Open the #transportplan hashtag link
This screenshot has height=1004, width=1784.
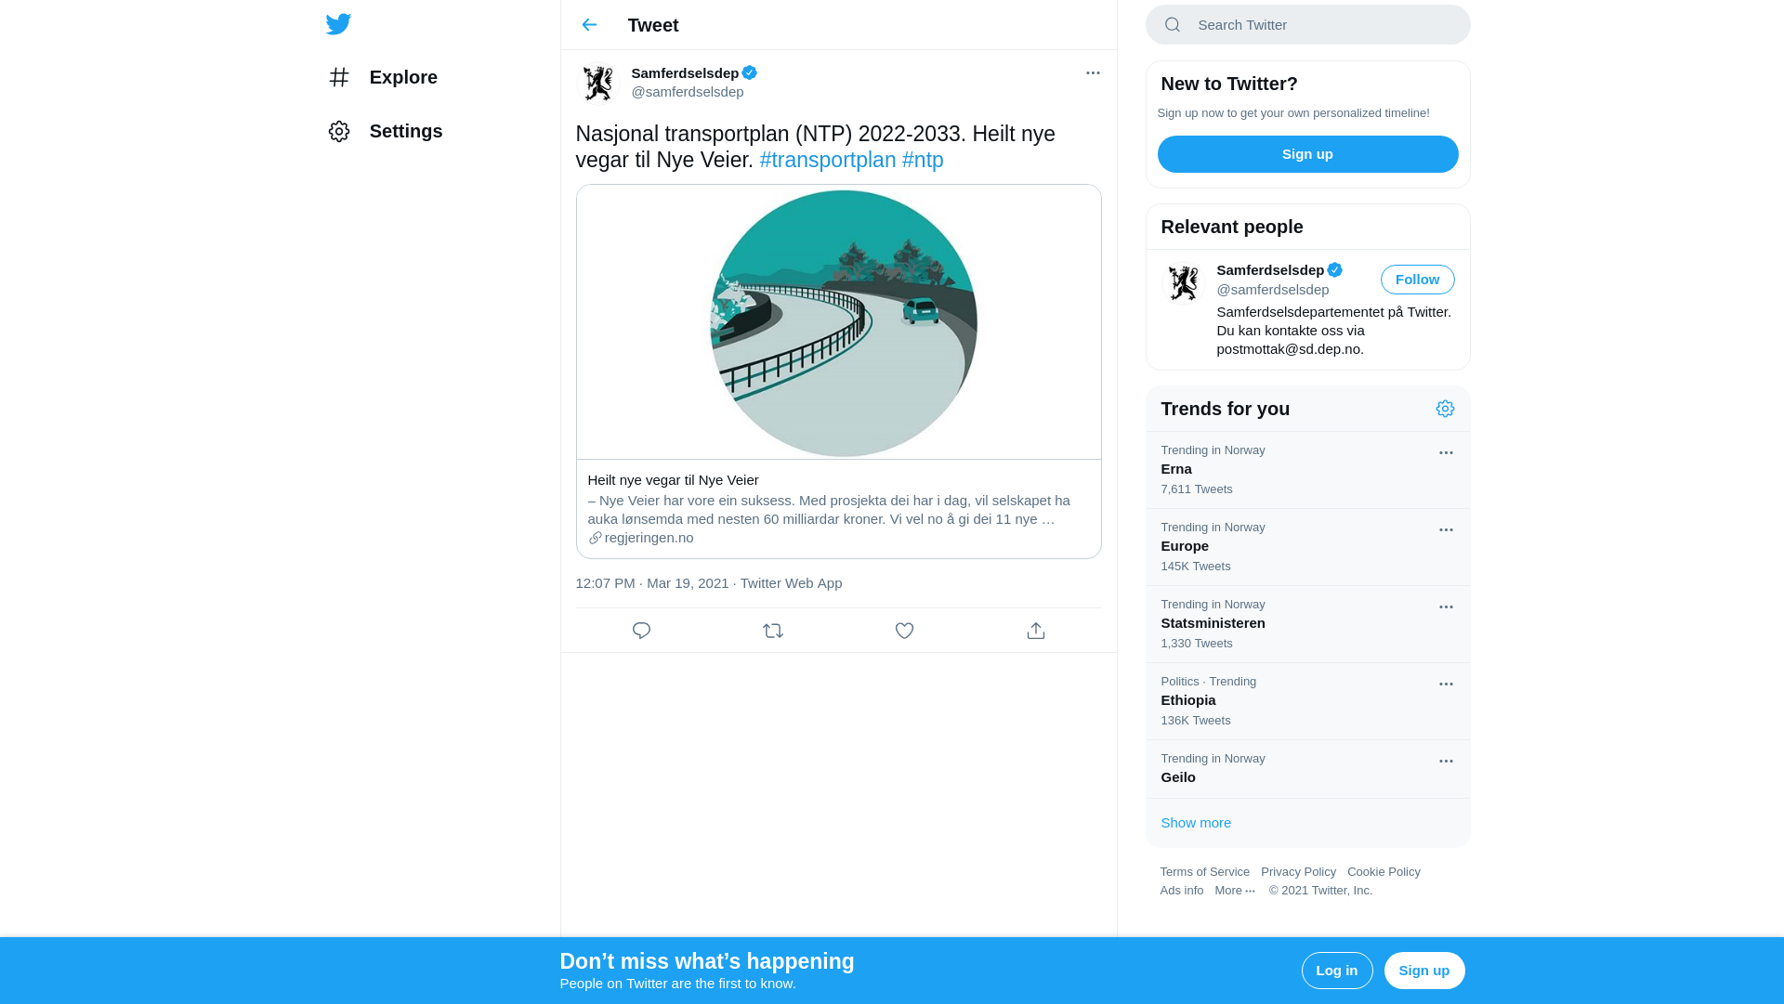coord(828,160)
